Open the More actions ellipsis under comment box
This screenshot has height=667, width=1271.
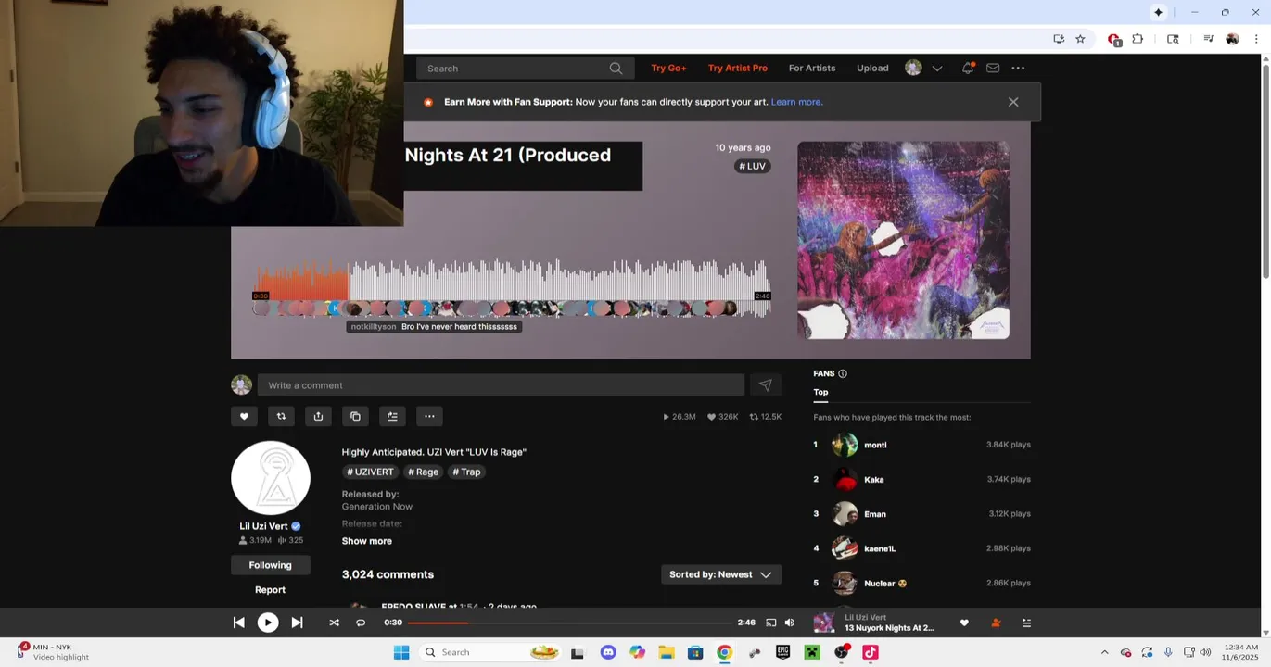coord(429,417)
